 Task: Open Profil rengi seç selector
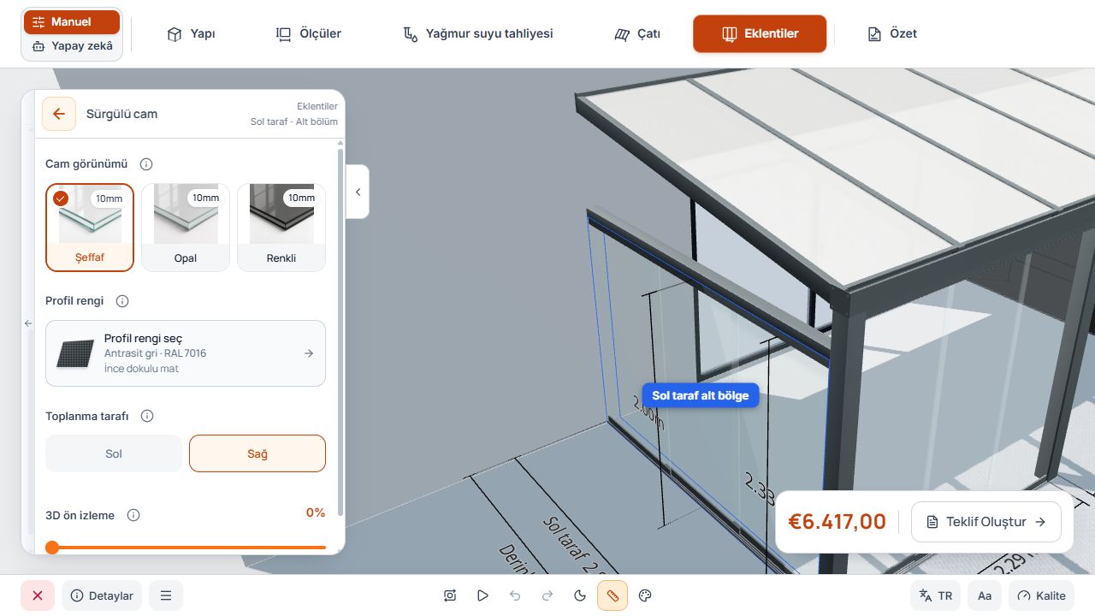click(186, 353)
